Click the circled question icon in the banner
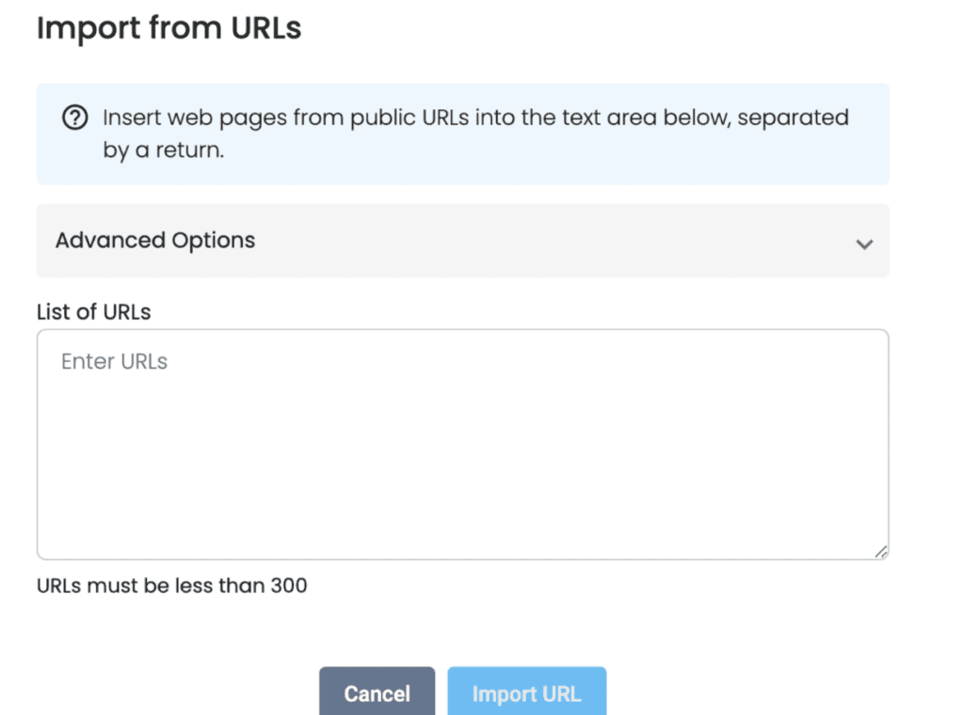The height and width of the screenshot is (715, 964). [74, 119]
